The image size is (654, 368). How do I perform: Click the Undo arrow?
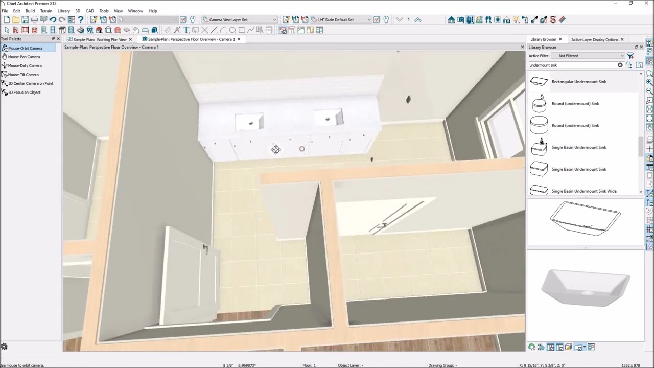[x=53, y=20]
